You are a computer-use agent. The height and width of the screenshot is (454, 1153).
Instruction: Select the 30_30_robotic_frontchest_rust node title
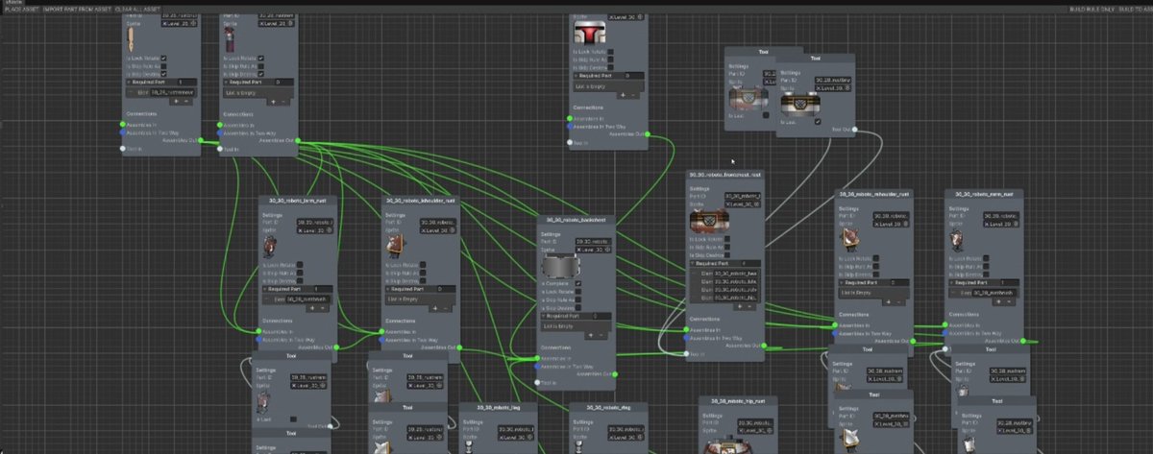(725, 176)
